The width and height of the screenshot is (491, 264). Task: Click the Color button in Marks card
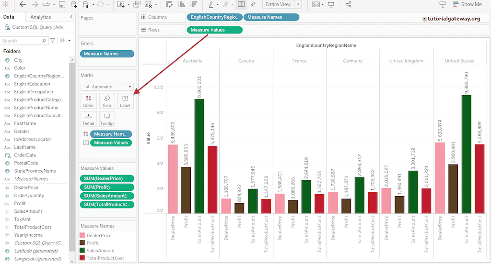[88, 101]
